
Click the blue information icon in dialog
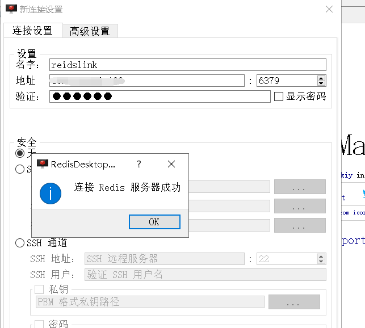(51, 194)
